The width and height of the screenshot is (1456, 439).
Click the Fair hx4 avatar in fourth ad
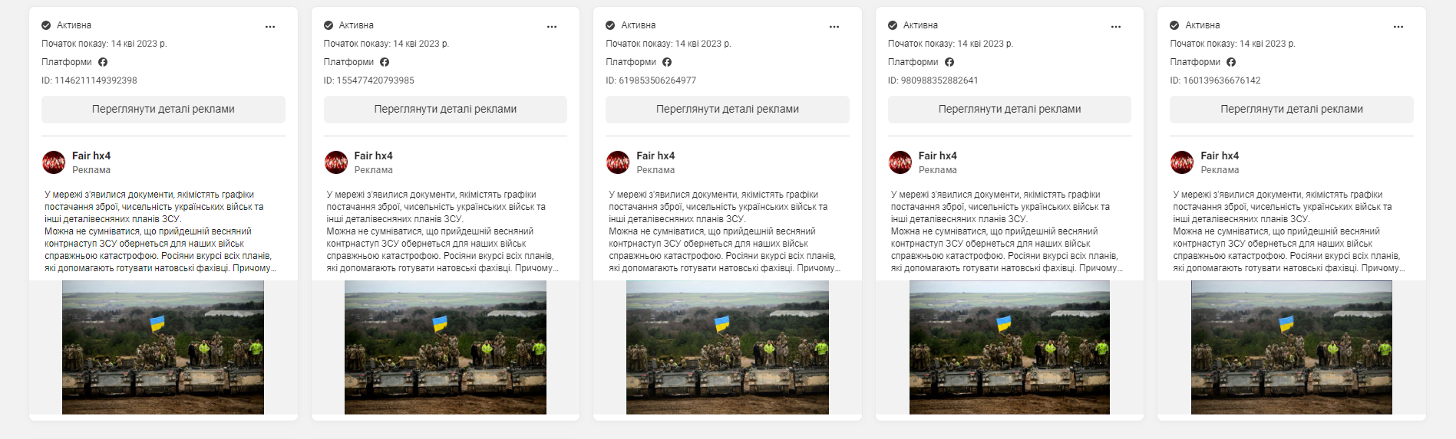[x=900, y=162]
